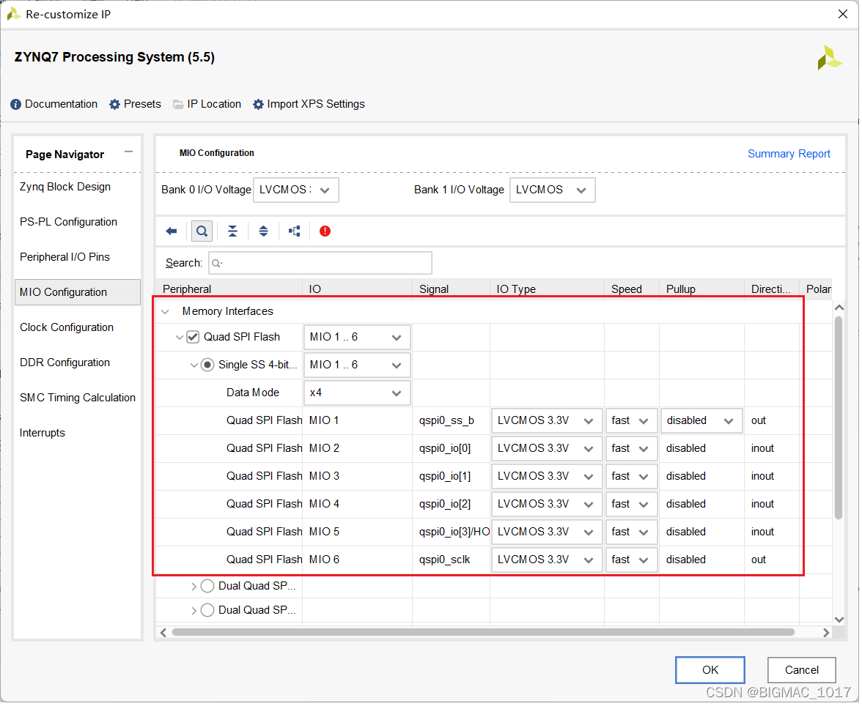Open IP Location folder option
Screen dimensions: 862x706
pos(208,105)
